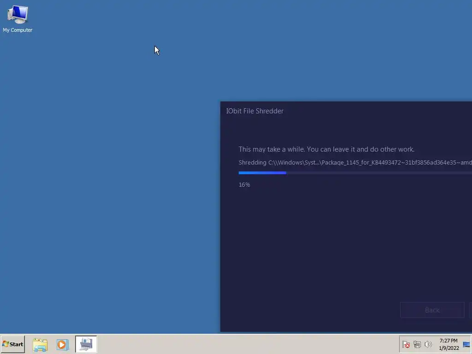Select the IObit File Shredder taskbar button
472x354 pixels.
(x=86, y=344)
